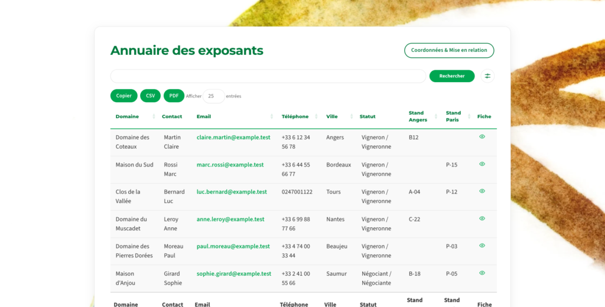Viewport: 605px width, 307px height.
Task: Sort table by the Ville column arrows
Action: pyautogui.click(x=351, y=116)
